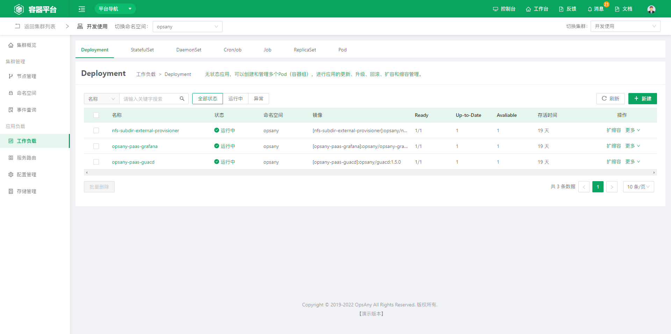Open 节点管理 in the sidebar

(26, 76)
